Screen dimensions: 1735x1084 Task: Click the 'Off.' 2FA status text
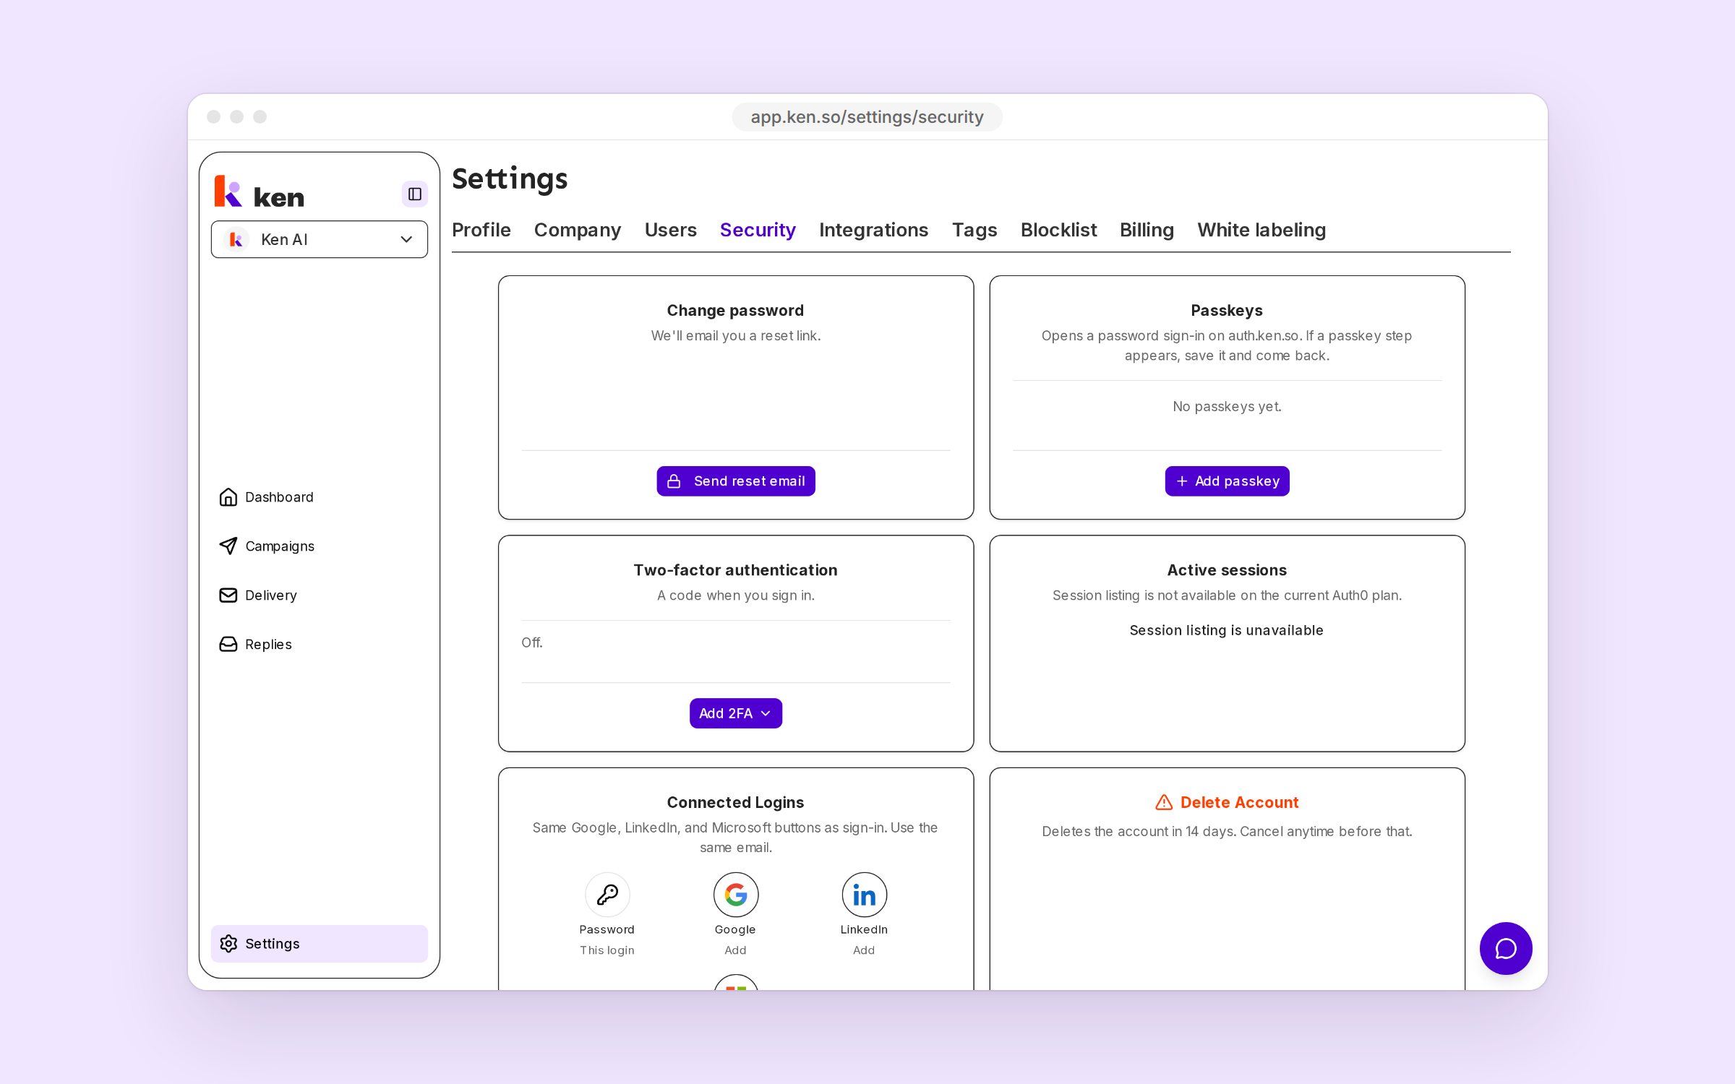pyautogui.click(x=532, y=642)
